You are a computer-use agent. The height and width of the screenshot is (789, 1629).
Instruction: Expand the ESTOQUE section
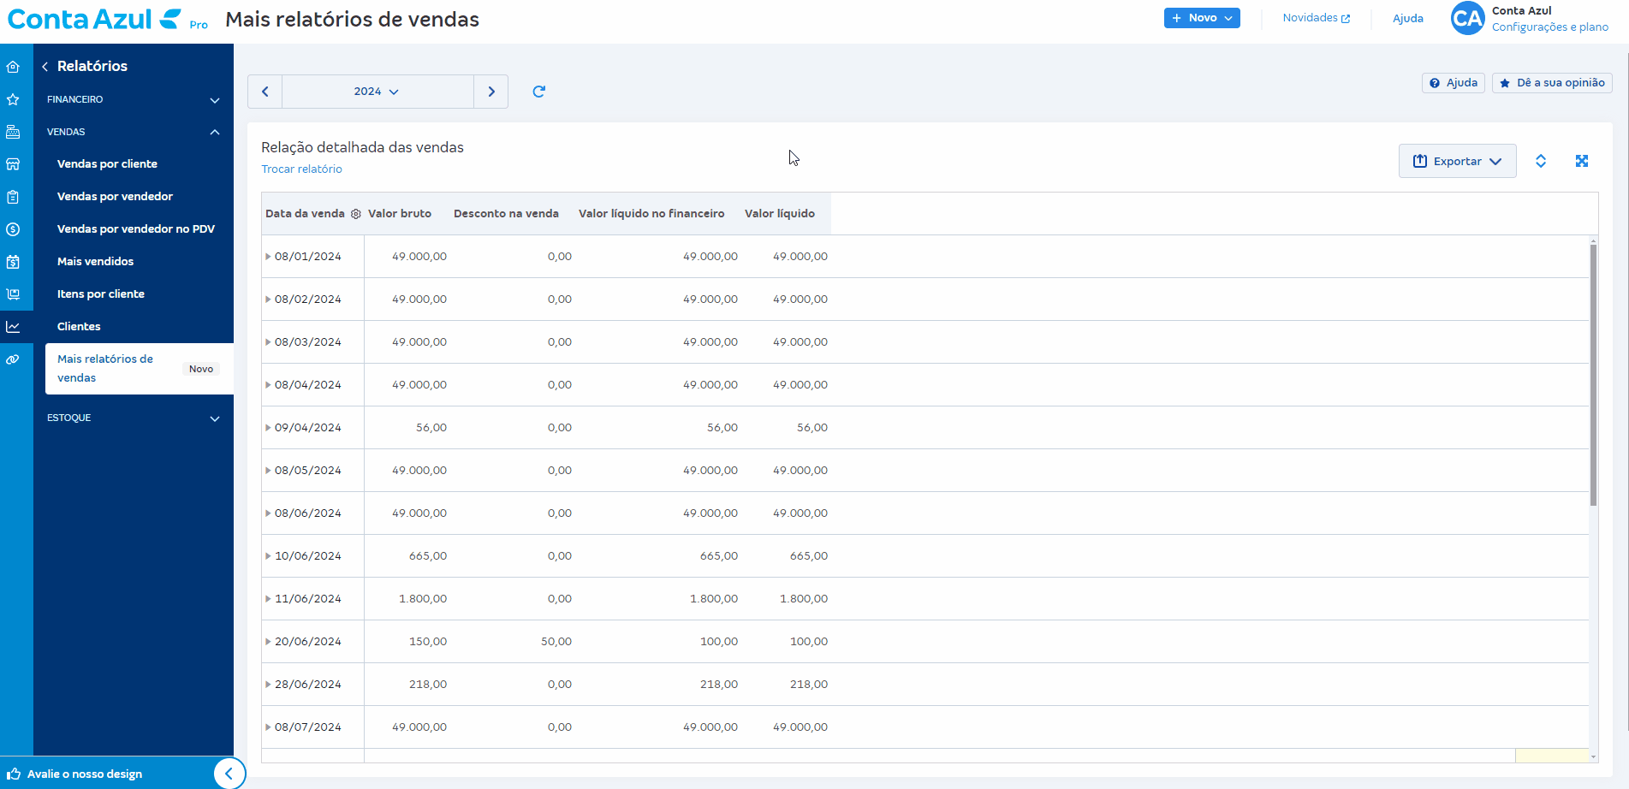click(x=134, y=418)
